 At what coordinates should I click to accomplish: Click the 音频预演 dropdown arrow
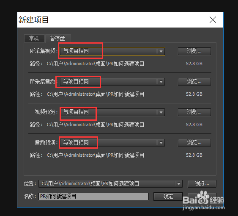point(161,143)
